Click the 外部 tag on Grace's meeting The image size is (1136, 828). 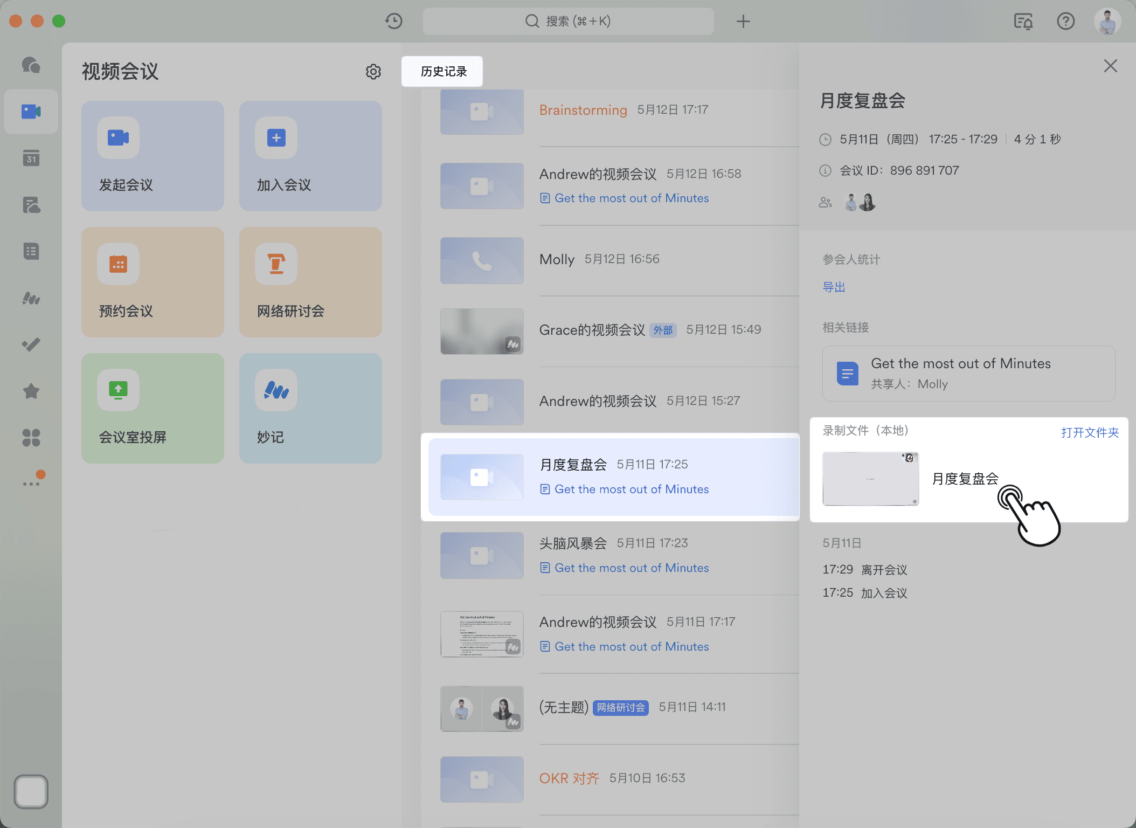(x=663, y=330)
